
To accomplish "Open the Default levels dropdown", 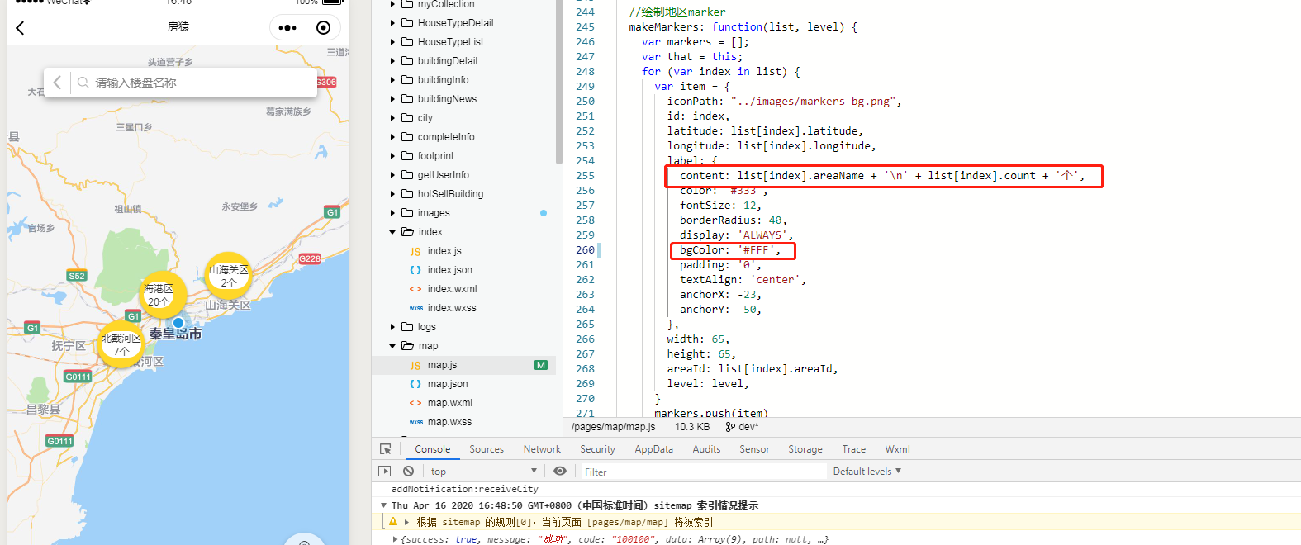I will (x=867, y=472).
